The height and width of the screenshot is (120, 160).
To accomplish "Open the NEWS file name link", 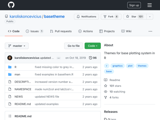I will (18, 96).
